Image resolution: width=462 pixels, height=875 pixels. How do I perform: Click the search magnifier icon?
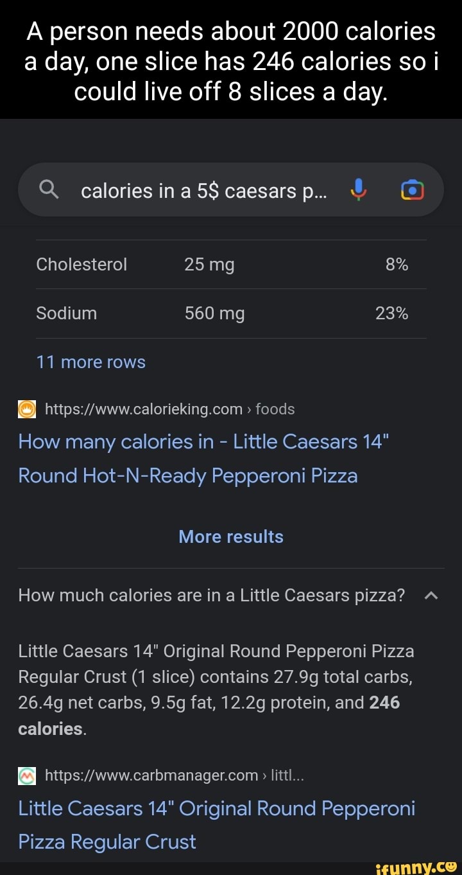coord(49,190)
